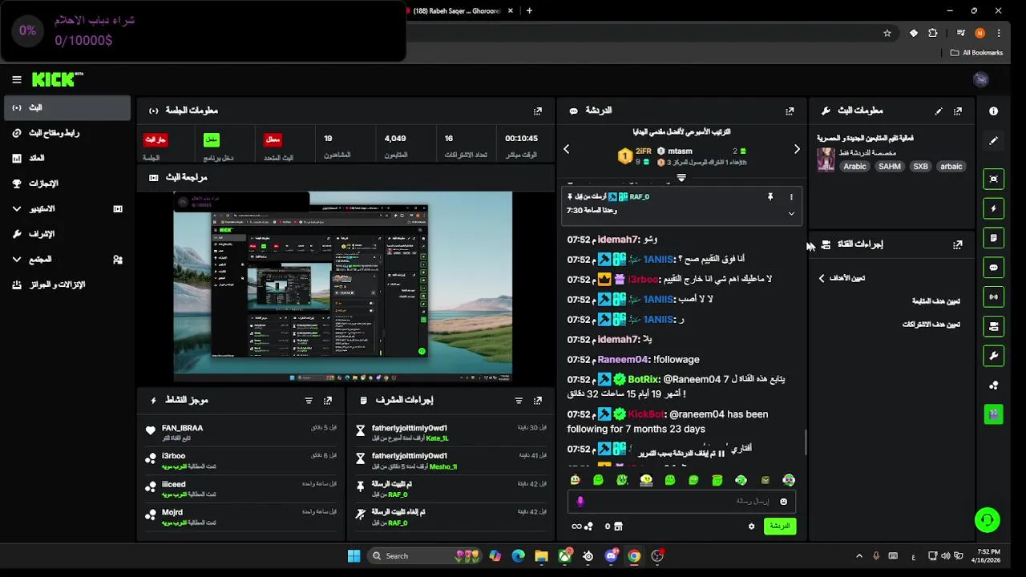This screenshot has height=577, width=1026.
Task: Pop out the موجز النشاط panel
Action: tap(328, 400)
